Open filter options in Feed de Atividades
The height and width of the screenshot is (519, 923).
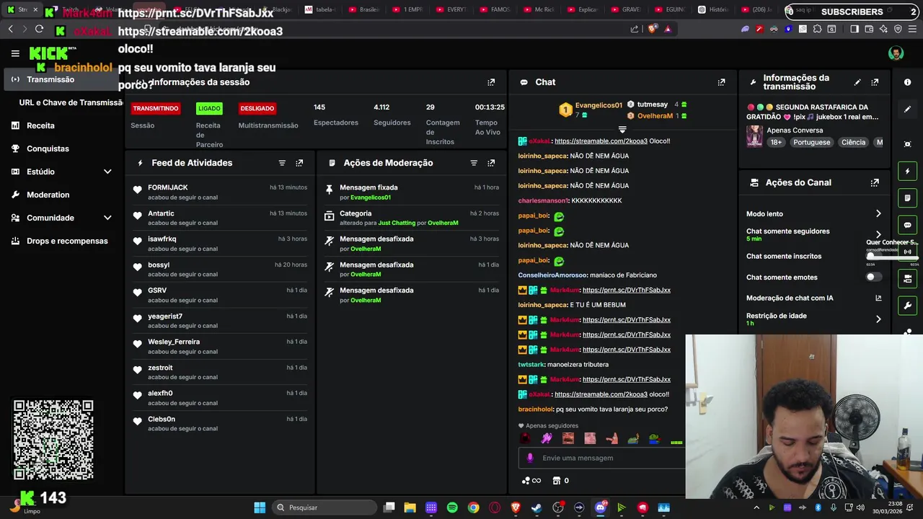point(282,163)
